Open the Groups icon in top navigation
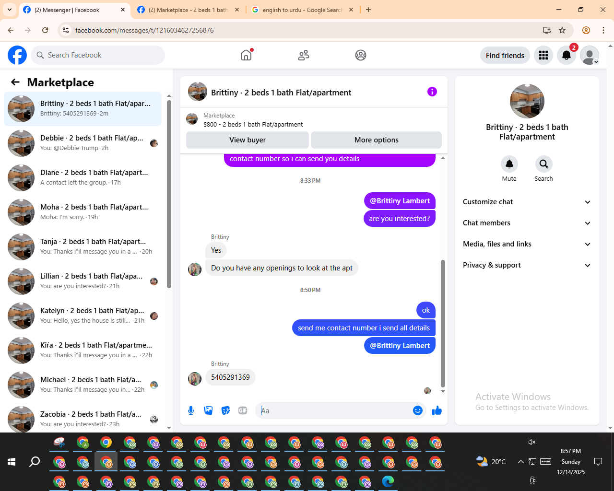The width and height of the screenshot is (614, 491). point(361,55)
